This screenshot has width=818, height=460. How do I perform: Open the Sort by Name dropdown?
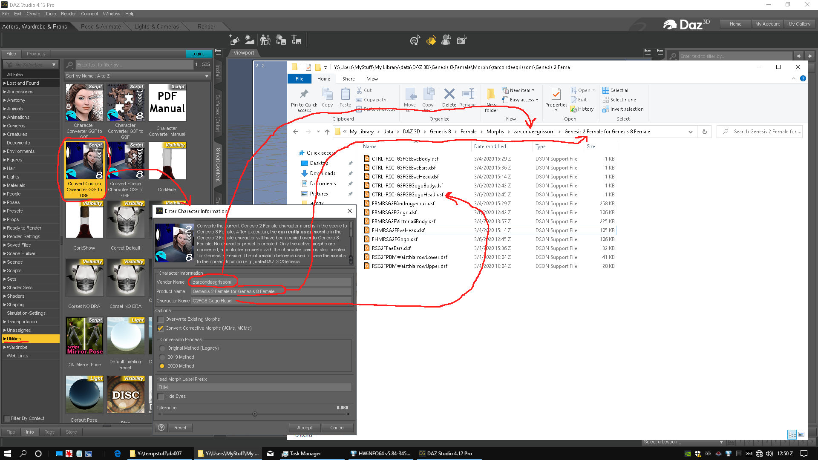pyautogui.click(x=137, y=76)
